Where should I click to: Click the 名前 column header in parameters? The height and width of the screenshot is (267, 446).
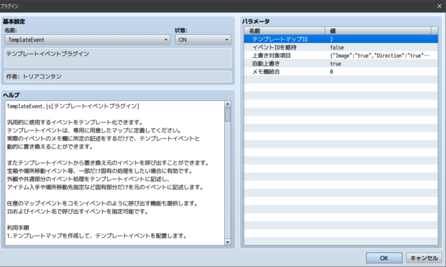point(285,31)
